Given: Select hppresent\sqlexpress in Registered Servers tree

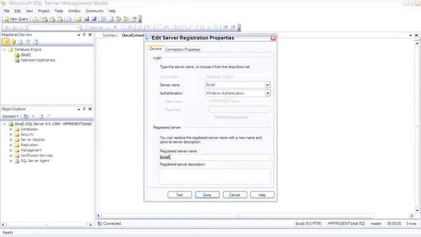Looking at the screenshot, I should point(38,60).
